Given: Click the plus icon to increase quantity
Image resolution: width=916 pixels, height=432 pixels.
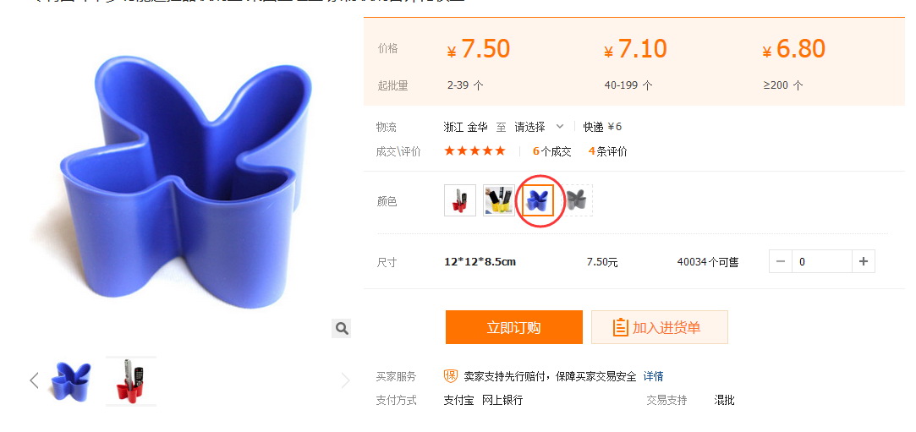Looking at the screenshot, I should (864, 261).
